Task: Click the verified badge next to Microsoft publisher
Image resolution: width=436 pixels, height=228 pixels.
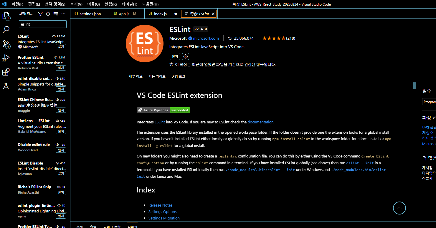Action: (x=190, y=38)
